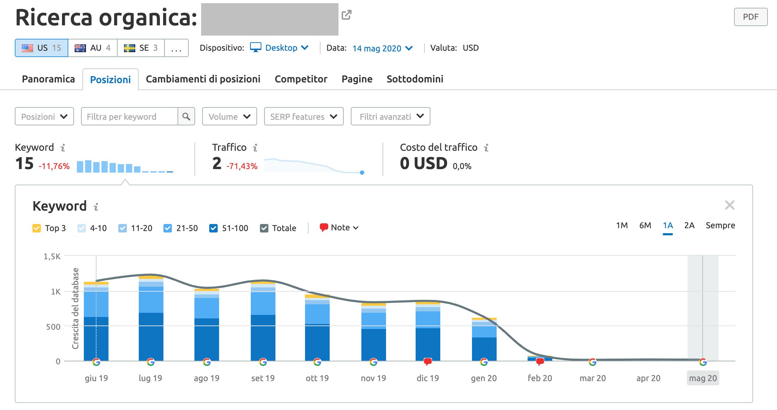Click the keyword search magnifier button
The height and width of the screenshot is (410, 777).
click(186, 116)
